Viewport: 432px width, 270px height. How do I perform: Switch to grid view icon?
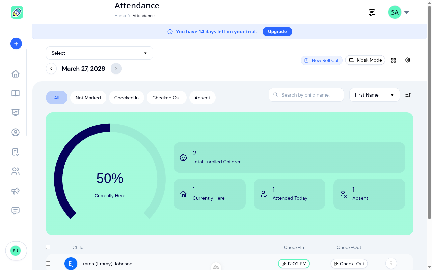tap(394, 60)
